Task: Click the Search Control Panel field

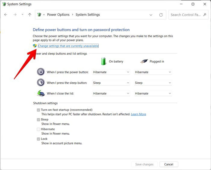Action: click(188, 15)
